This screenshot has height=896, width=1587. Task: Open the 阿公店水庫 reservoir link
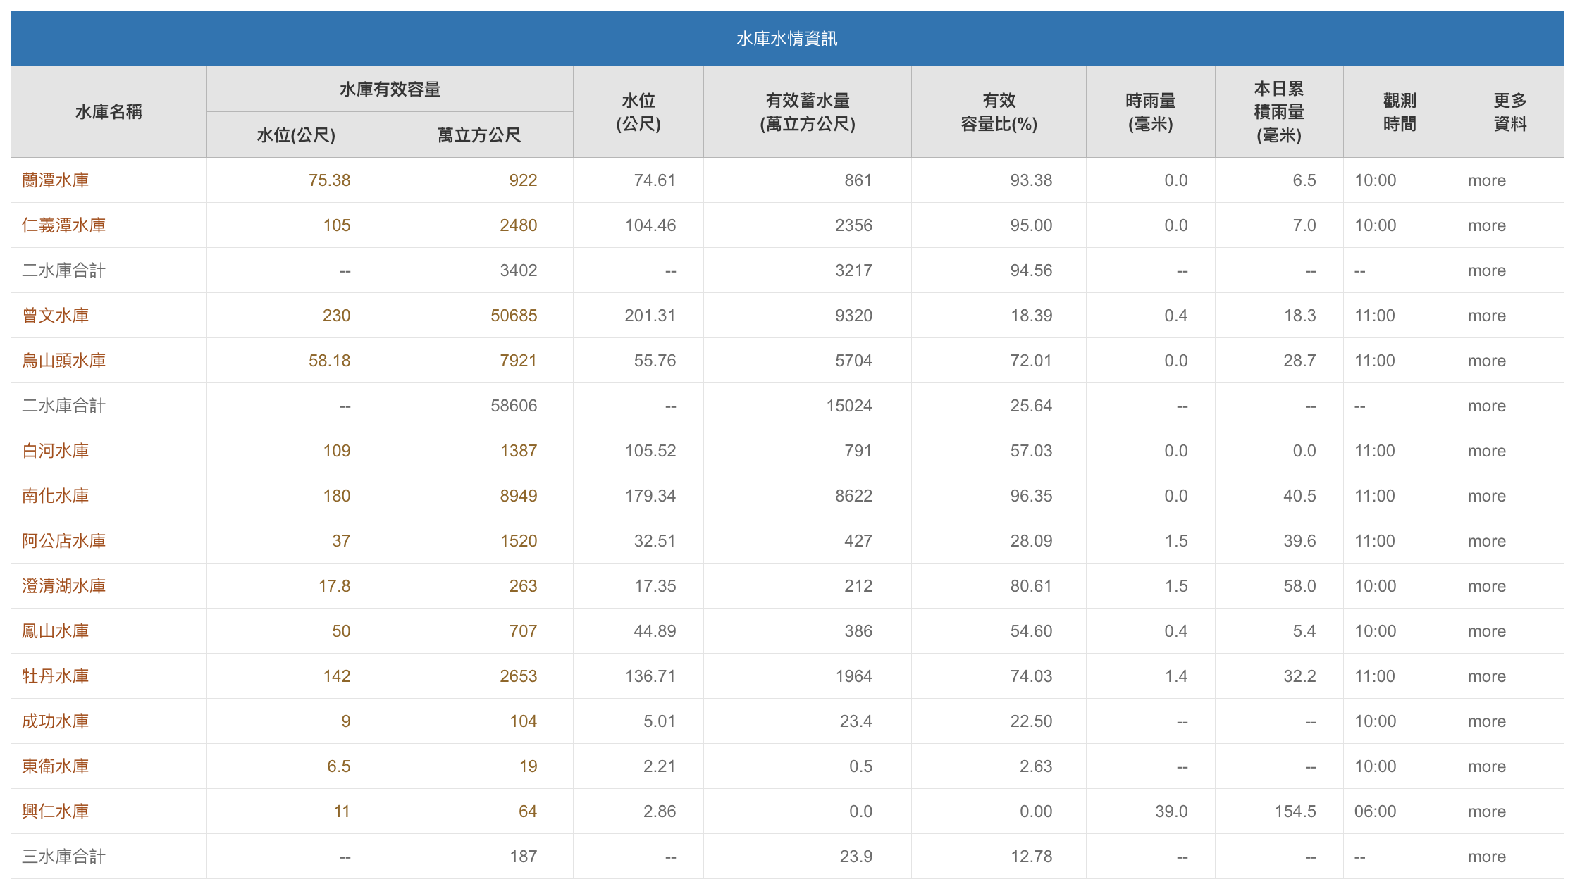(63, 541)
